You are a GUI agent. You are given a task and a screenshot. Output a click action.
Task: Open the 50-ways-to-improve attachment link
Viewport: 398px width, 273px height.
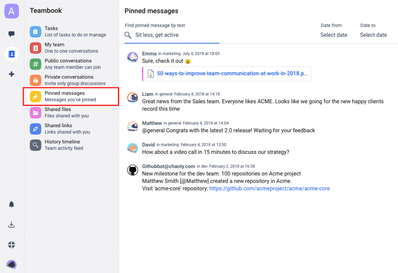[230, 73]
